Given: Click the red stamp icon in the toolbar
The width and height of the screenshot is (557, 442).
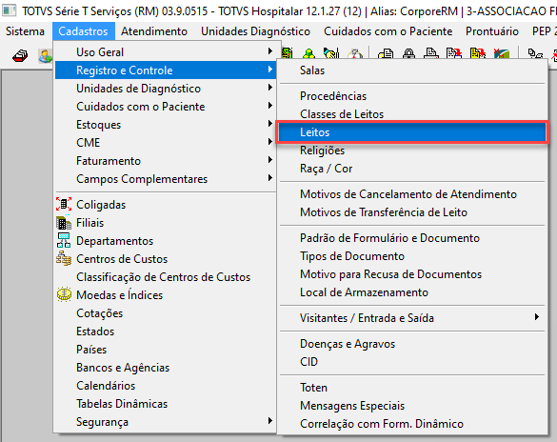Looking at the screenshot, I should [20, 56].
